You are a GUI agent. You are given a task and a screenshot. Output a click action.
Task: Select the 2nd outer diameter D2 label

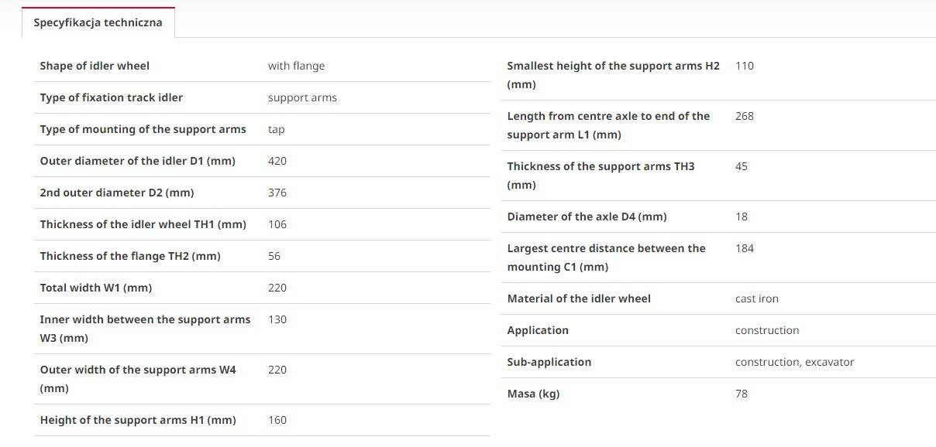(x=117, y=193)
